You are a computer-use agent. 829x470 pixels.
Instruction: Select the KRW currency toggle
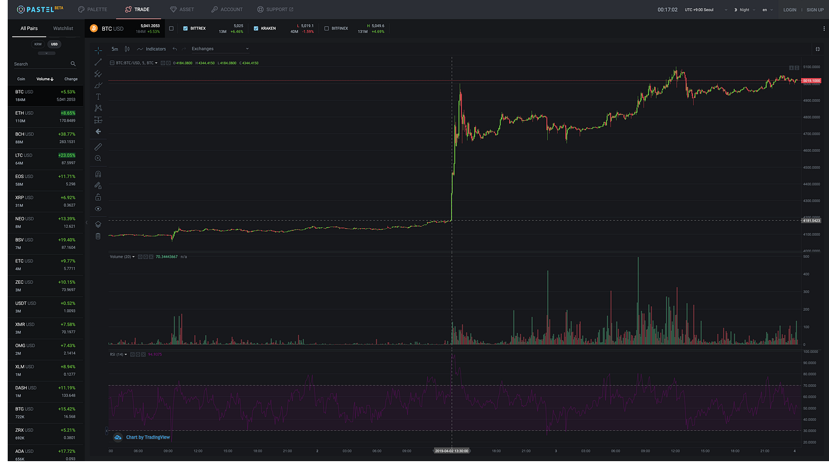point(38,44)
